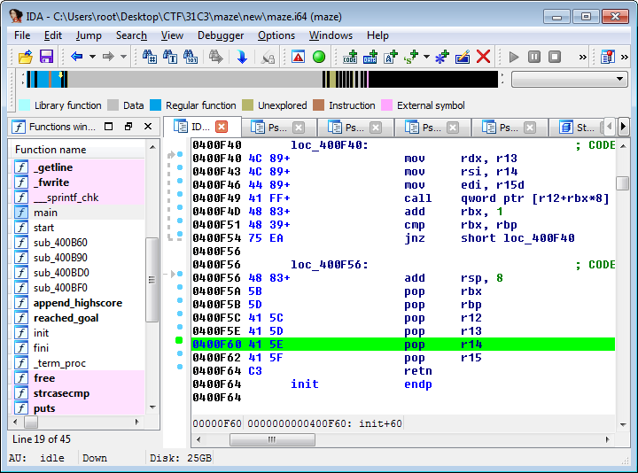Open the back-history dropdown arrow
Image resolution: width=638 pixels, height=473 pixels.
tap(92, 57)
